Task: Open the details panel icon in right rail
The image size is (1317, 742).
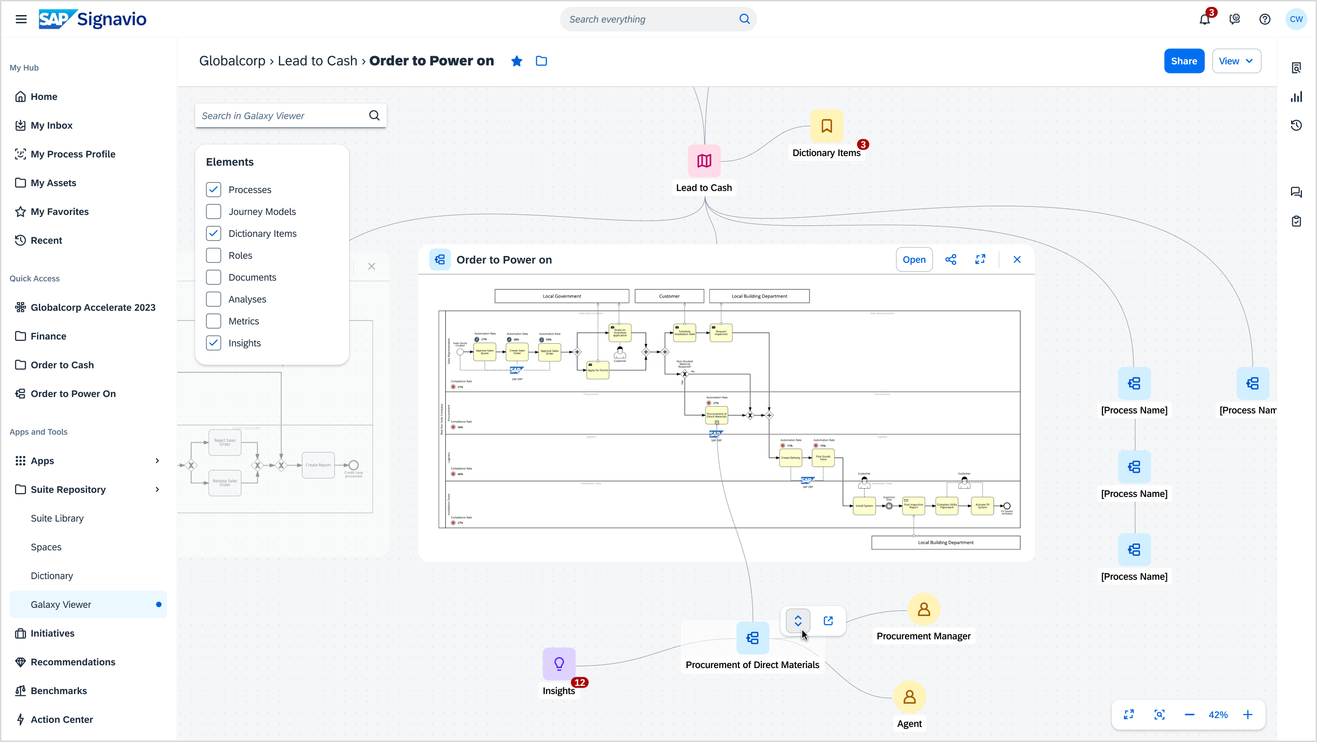Action: 1296,68
